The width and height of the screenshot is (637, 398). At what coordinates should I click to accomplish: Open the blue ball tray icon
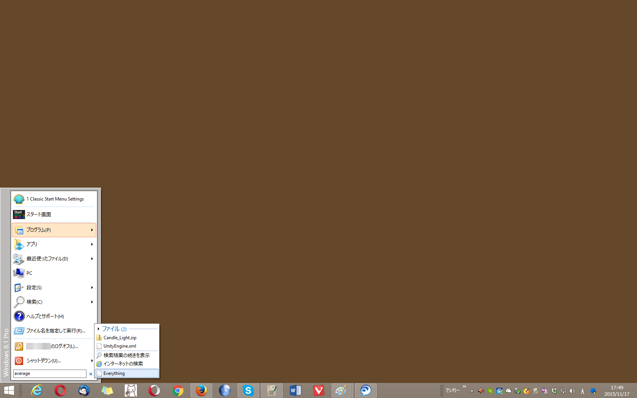tap(593, 391)
